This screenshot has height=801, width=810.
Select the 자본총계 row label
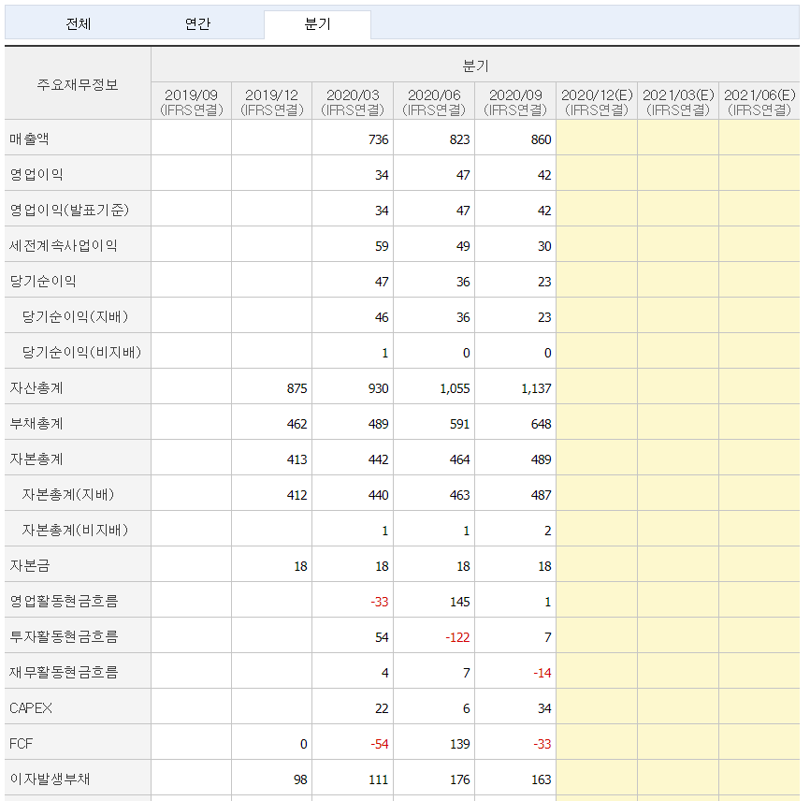36,459
